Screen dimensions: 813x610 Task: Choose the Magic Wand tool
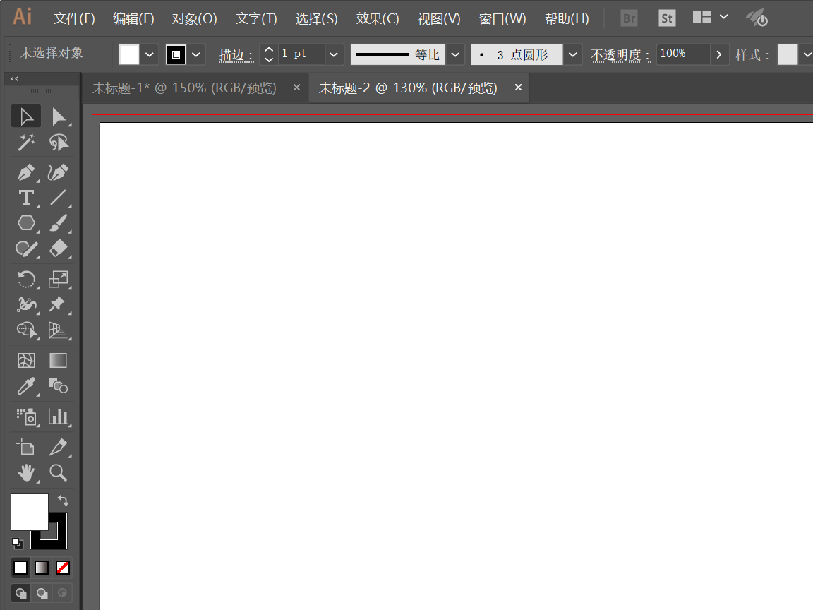click(x=26, y=142)
